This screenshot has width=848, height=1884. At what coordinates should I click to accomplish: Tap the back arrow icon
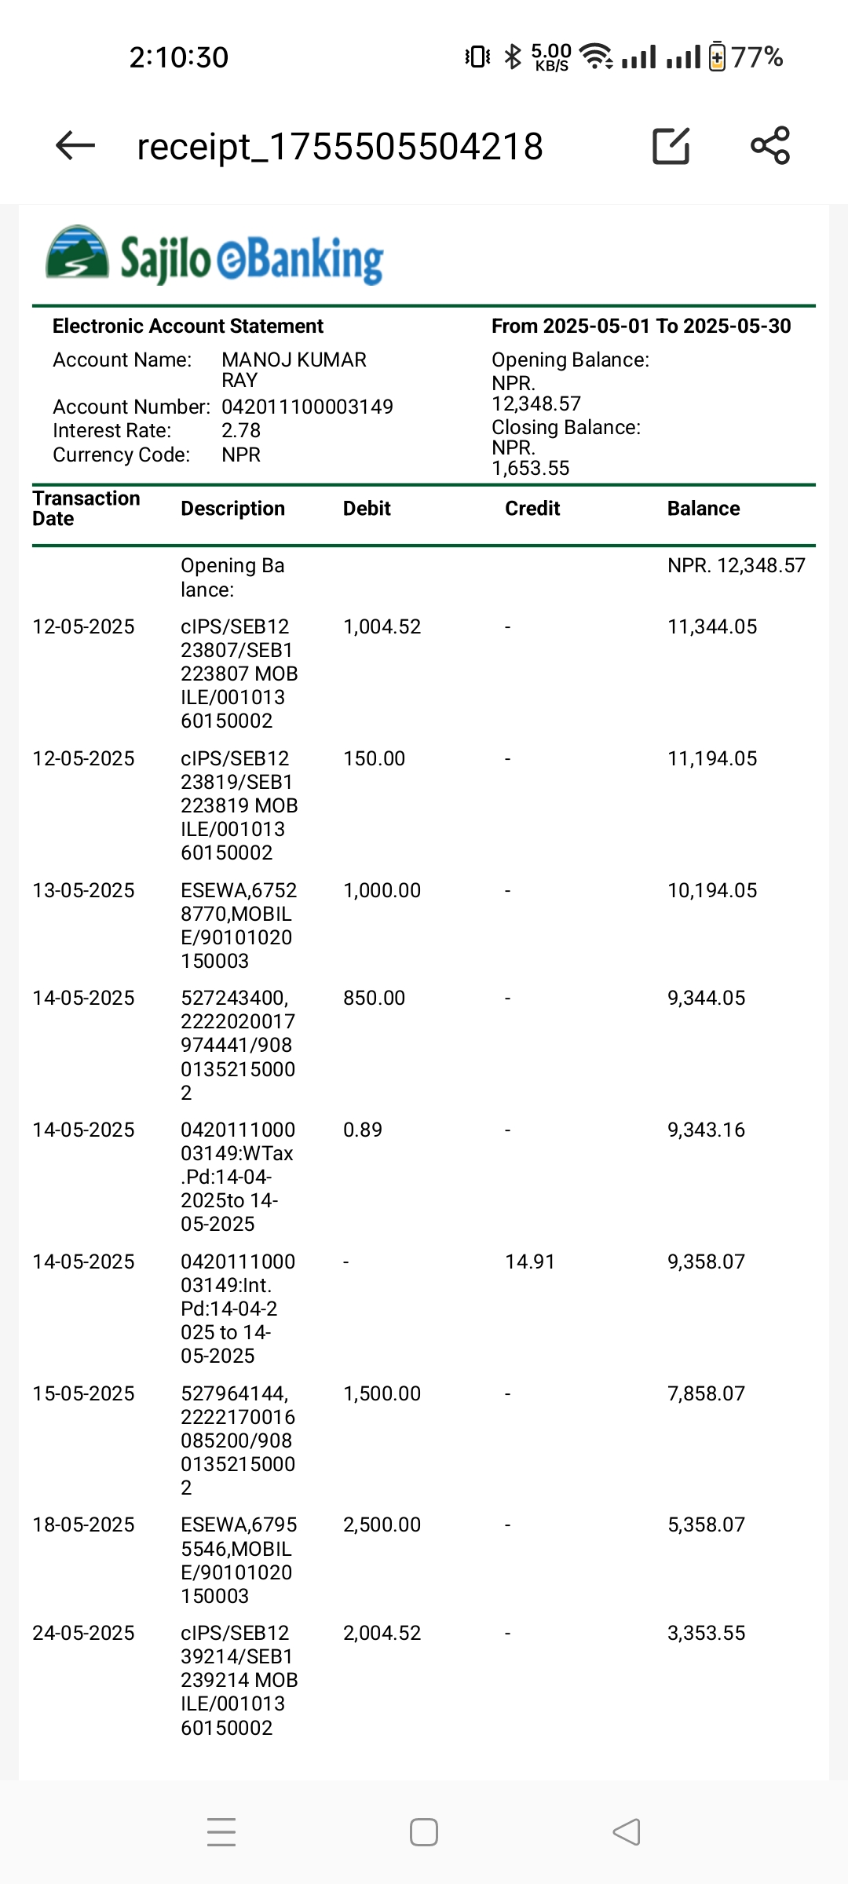tap(75, 145)
